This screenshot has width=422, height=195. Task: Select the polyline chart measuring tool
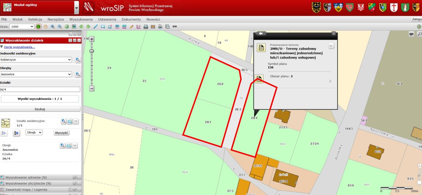click(139, 27)
